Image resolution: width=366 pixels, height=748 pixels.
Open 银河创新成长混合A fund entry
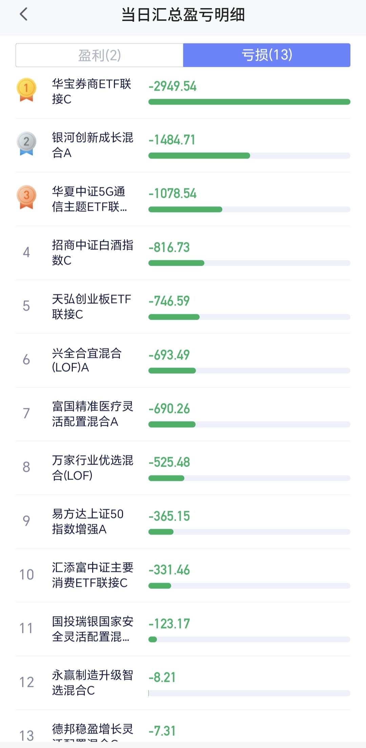(x=92, y=145)
